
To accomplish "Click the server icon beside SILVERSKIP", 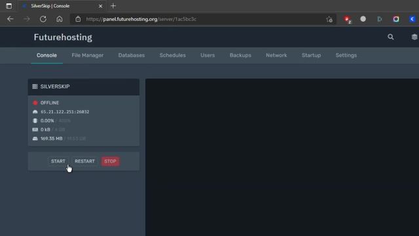I will (35, 87).
